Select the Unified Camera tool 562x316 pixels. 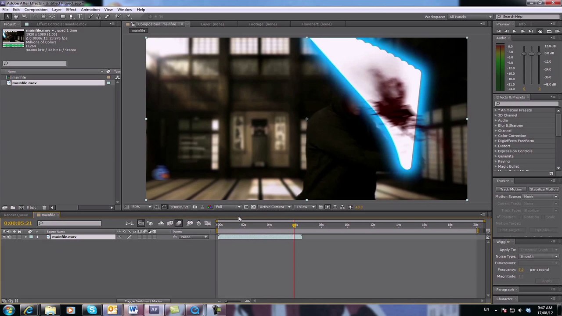43,17
